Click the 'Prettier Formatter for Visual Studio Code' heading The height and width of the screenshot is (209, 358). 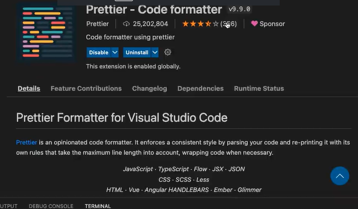pos(122,117)
